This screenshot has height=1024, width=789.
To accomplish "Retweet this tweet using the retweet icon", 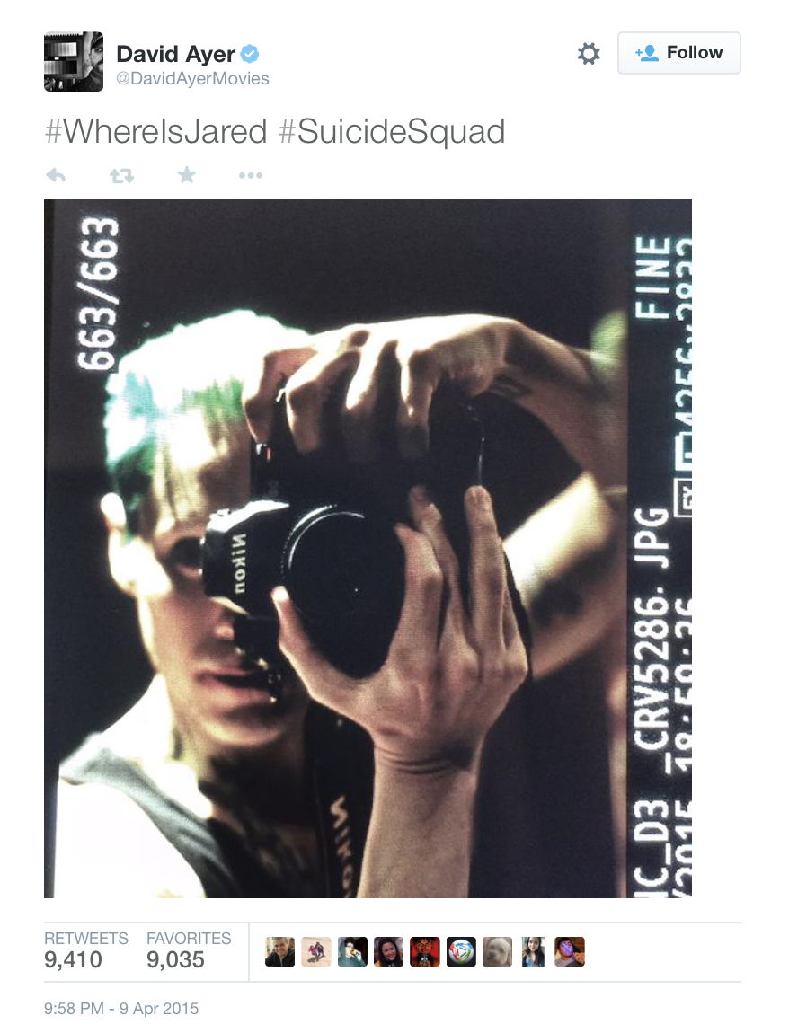I will tap(121, 175).
